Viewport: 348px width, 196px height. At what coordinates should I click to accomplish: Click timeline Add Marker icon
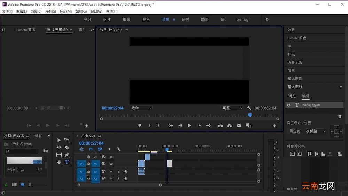point(109,149)
